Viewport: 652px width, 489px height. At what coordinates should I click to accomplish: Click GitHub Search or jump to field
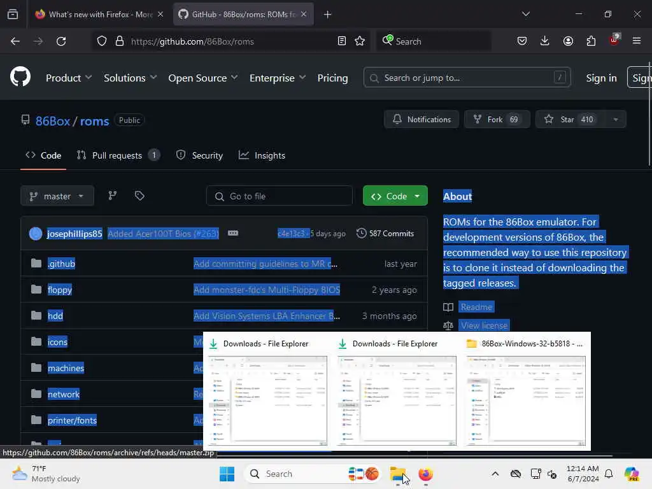click(x=467, y=78)
